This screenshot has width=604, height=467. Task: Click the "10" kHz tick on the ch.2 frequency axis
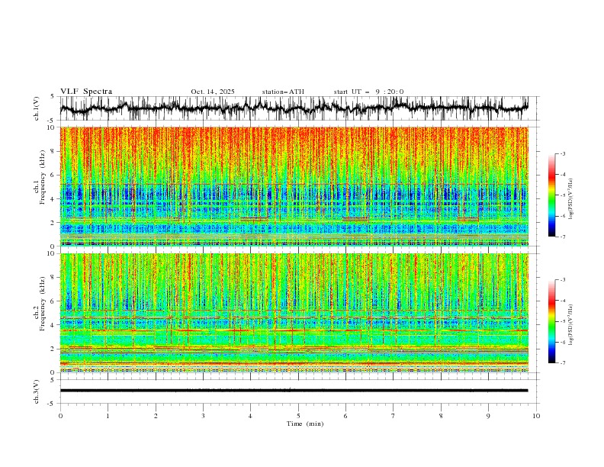pyautogui.click(x=50, y=253)
